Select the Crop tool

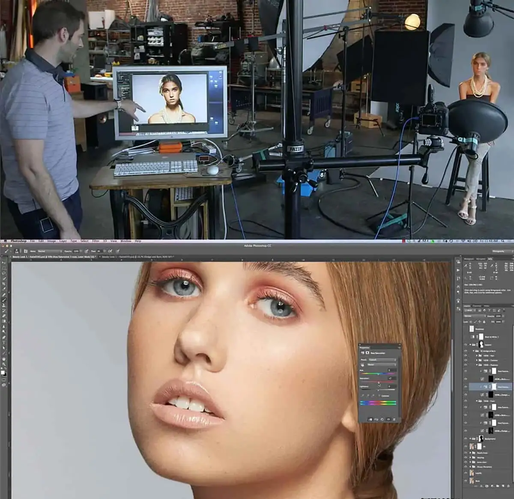pyautogui.click(x=4, y=283)
